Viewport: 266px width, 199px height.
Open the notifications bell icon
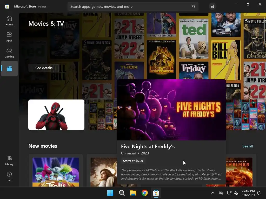click(259, 193)
